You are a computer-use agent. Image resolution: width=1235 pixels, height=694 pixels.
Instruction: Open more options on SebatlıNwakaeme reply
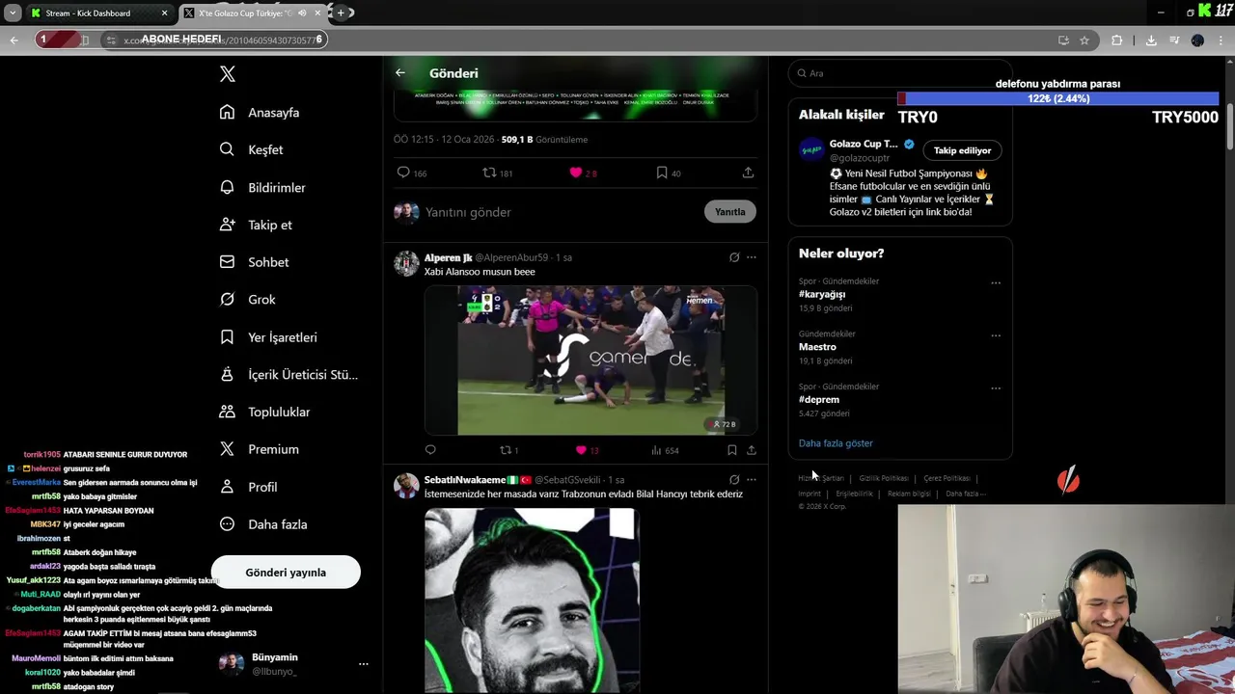[x=752, y=479]
